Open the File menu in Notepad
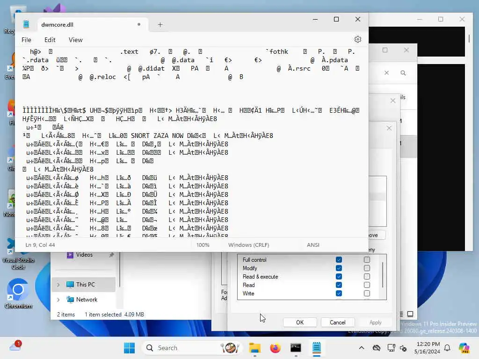The height and width of the screenshot is (359, 479). click(x=26, y=40)
